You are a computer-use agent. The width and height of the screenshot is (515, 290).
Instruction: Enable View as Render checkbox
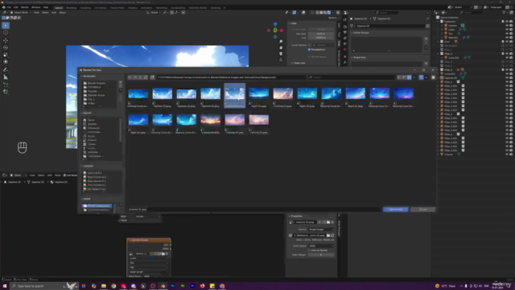click(309, 251)
